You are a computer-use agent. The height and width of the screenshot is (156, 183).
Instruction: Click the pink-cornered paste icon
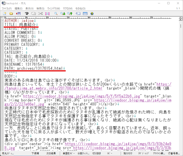point(47,13)
